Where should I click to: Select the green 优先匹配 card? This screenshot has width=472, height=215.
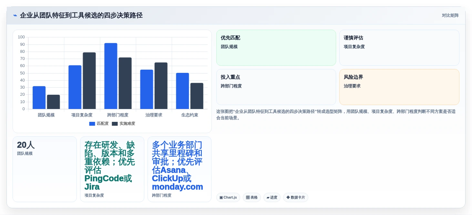(x=276, y=48)
